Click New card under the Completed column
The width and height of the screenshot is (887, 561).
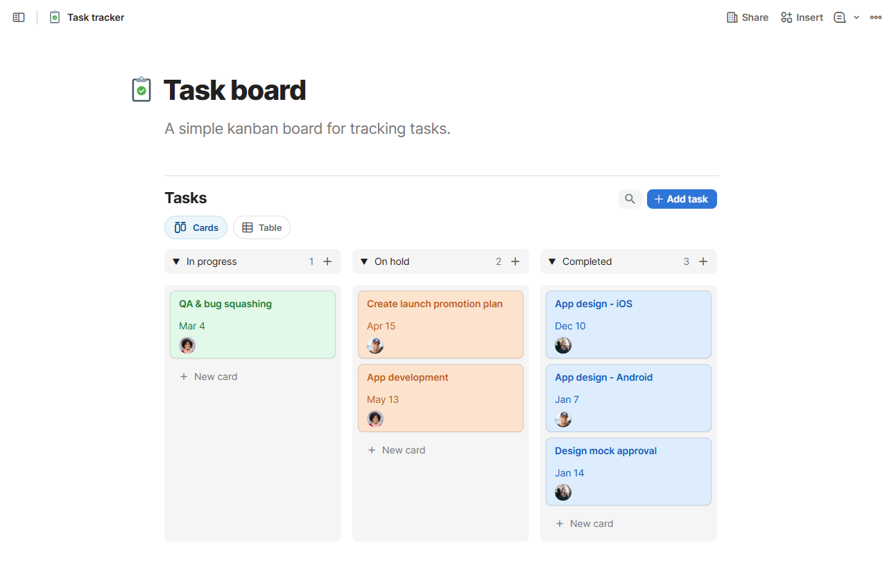(x=584, y=524)
